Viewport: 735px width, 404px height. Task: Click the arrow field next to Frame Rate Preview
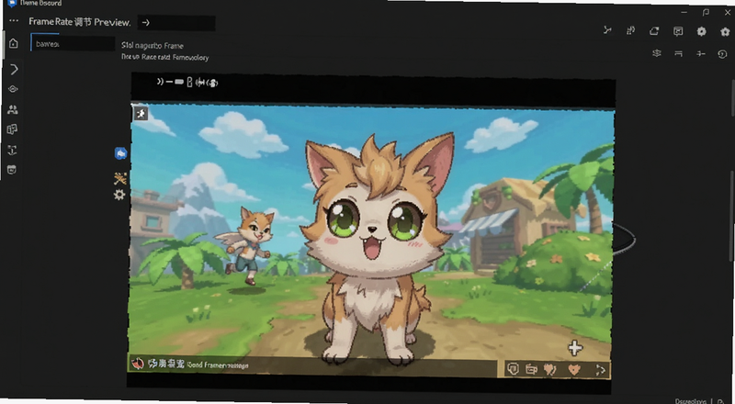[x=176, y=23]
